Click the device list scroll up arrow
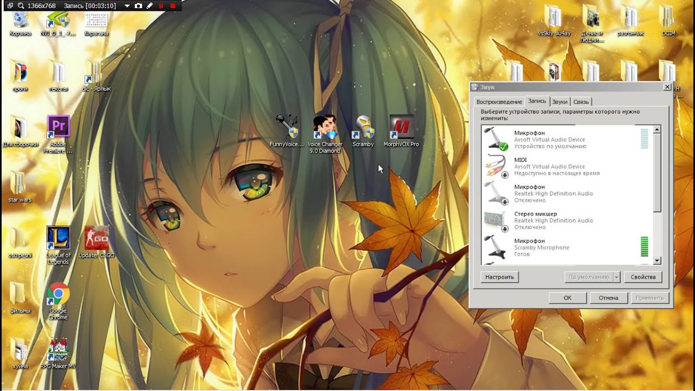Screen dimensions: 695x391 pyautogui.click(x=657, y=129)
